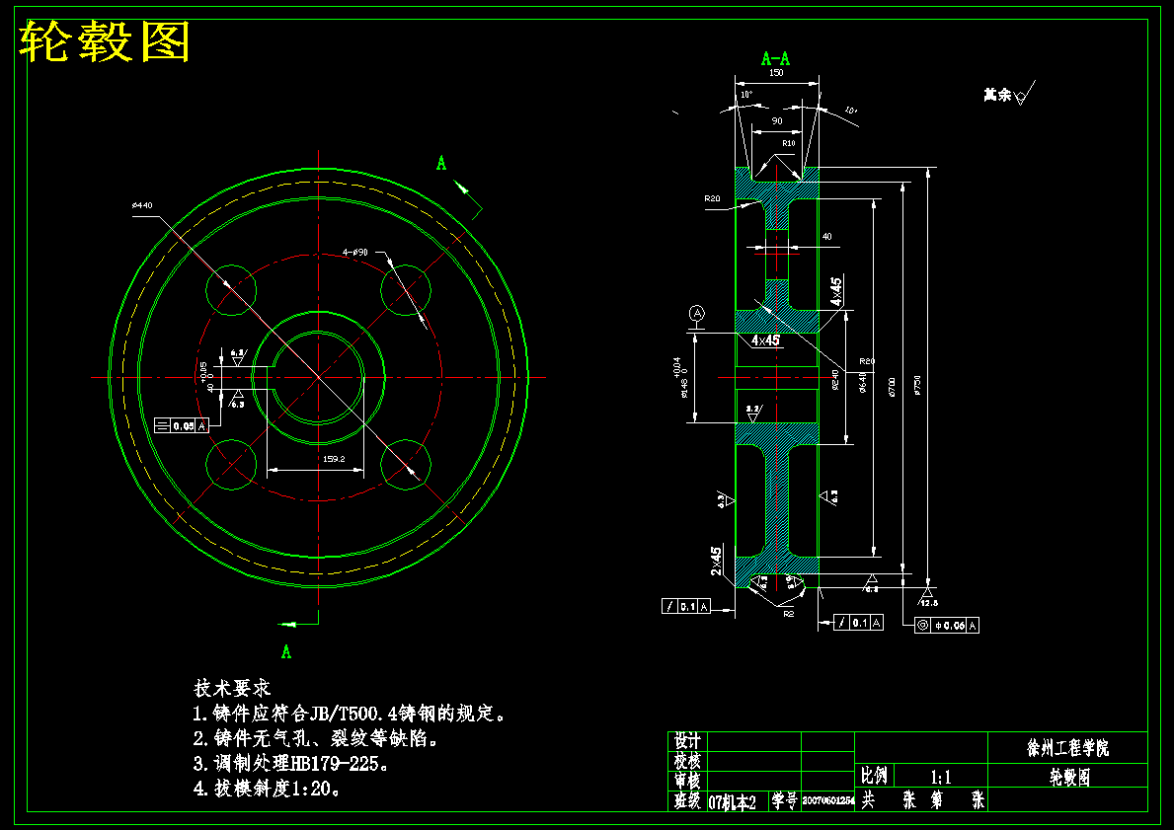Click the 90 groove width dimension
The width and height of the screenshot is (1174, 830).
777,120
